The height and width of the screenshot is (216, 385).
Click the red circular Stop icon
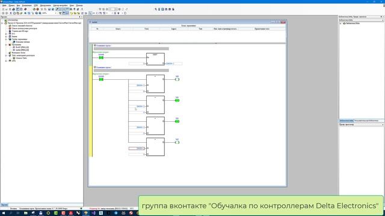[x=37, y=10]
